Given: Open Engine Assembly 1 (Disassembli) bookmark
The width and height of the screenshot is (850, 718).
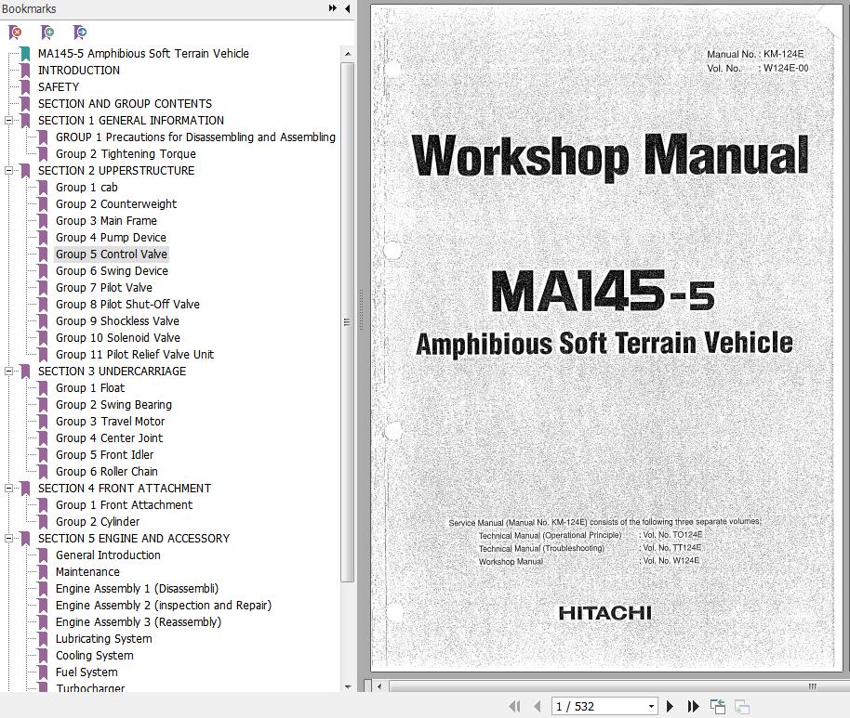Looking at the screenshot, I should 137,589.
